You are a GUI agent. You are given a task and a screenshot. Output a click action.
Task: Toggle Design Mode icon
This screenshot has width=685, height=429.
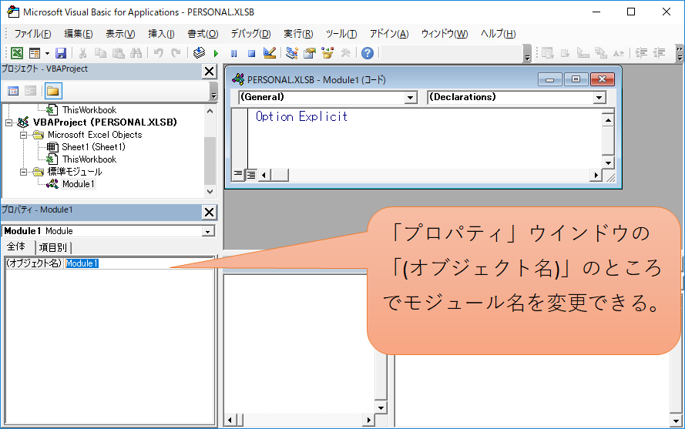point(270,53)
